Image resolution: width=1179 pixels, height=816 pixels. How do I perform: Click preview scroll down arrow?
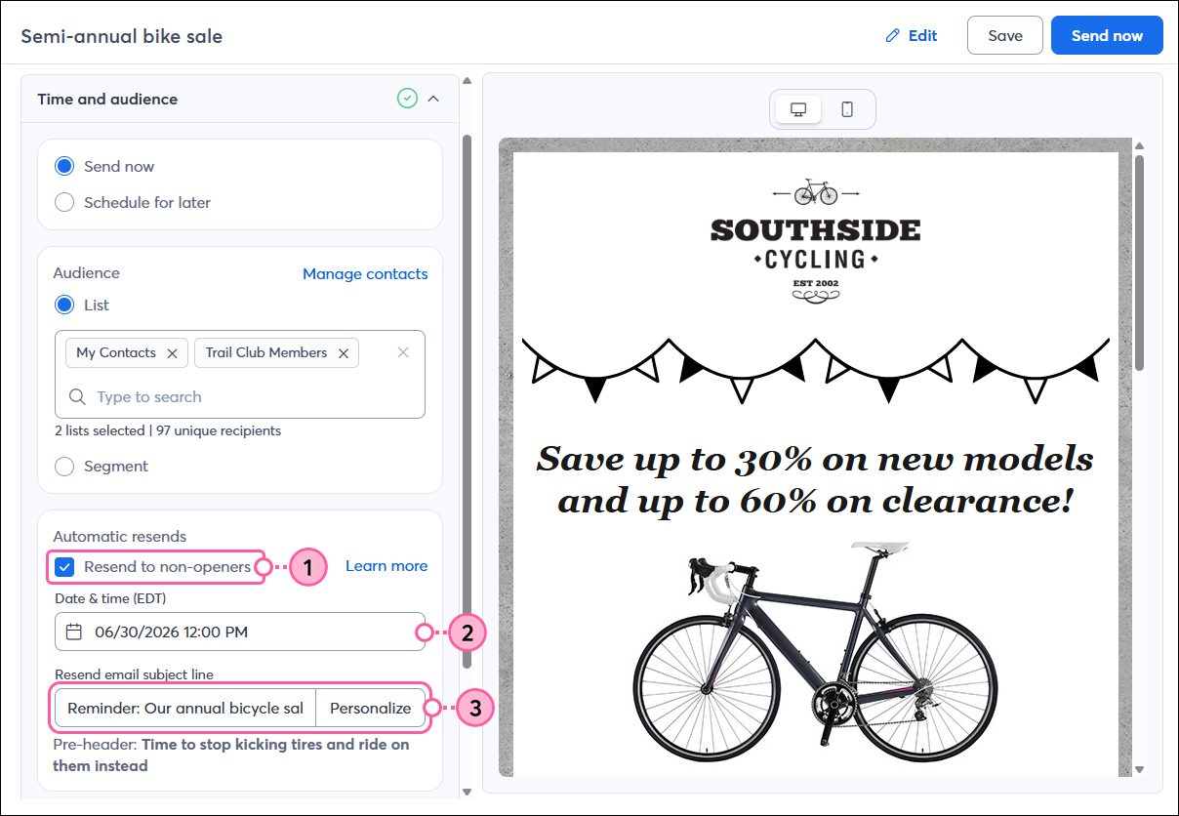tap(1139, 769)
